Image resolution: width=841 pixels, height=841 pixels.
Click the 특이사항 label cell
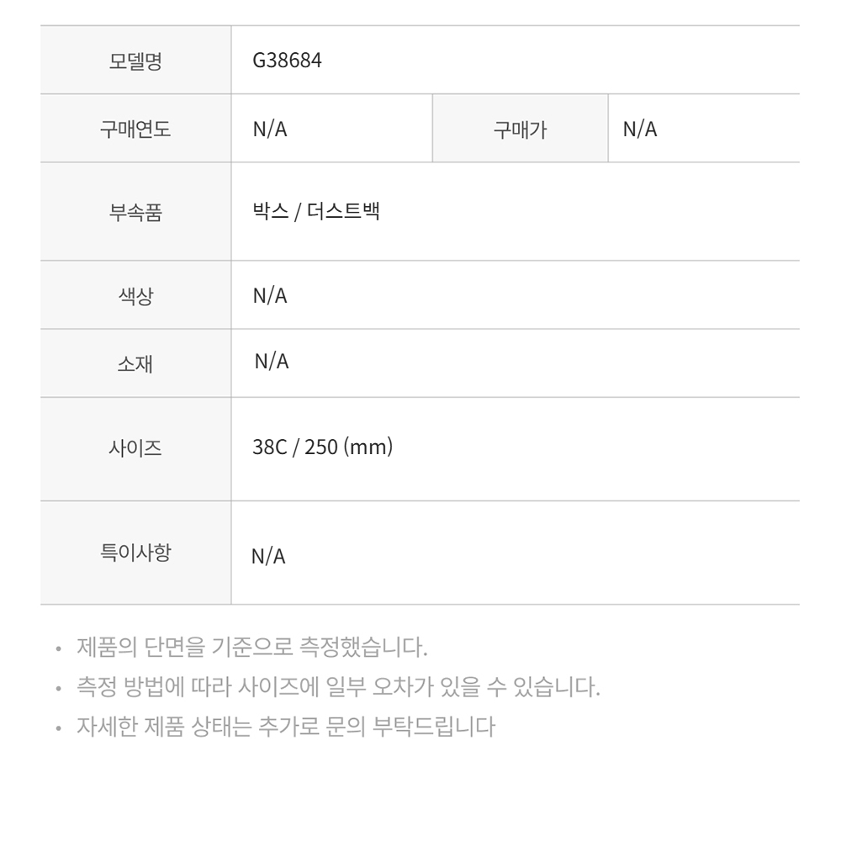pyautogui.click(x=135, y=553)
